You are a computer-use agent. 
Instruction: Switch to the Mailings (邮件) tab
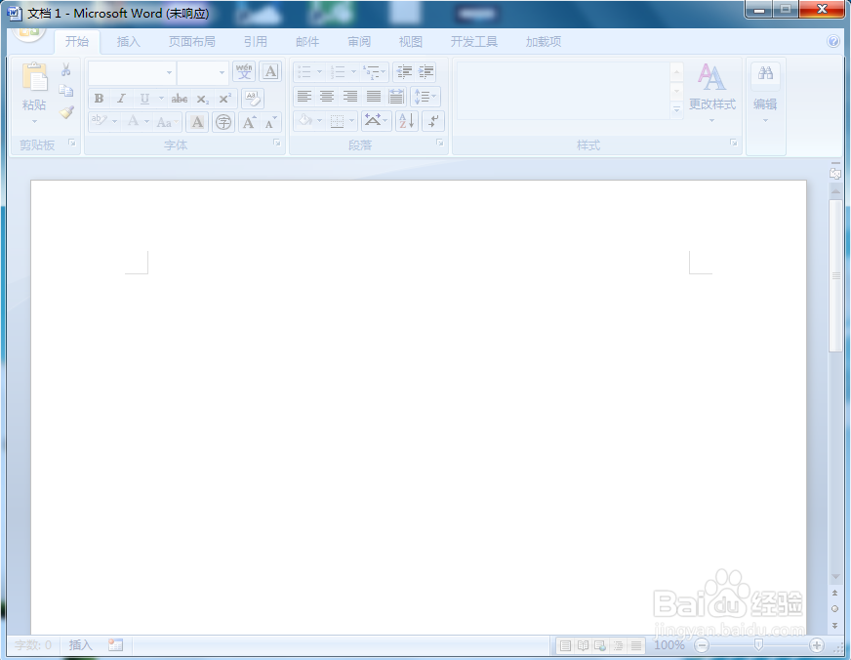[307, 41]
